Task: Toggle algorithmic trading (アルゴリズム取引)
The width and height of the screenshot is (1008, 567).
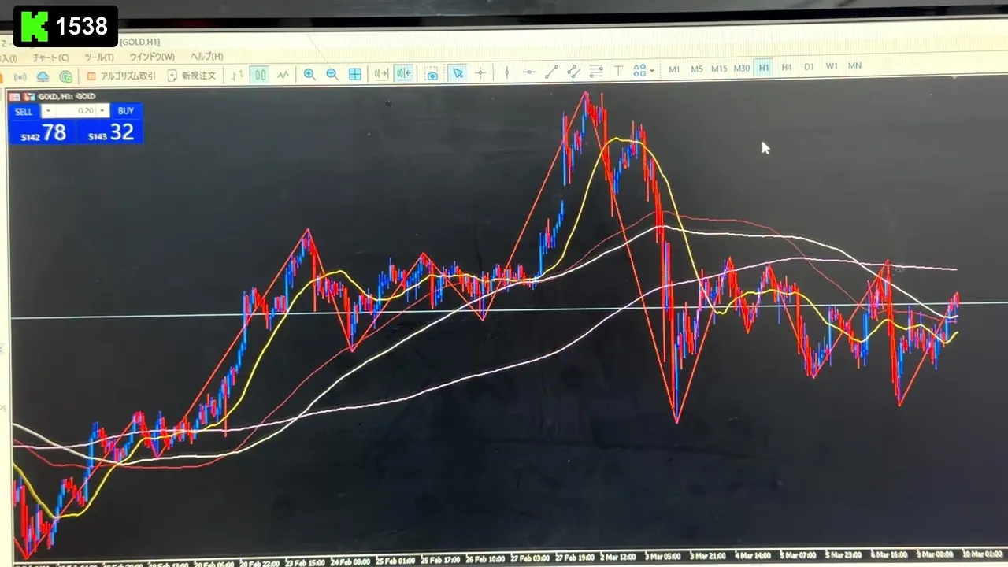Action: click(x=121, y=76)
